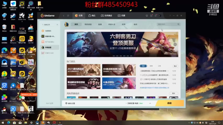223x125 pixels.
Task: Open the 直播 sub-tab under League
Action: click(100, 24)
